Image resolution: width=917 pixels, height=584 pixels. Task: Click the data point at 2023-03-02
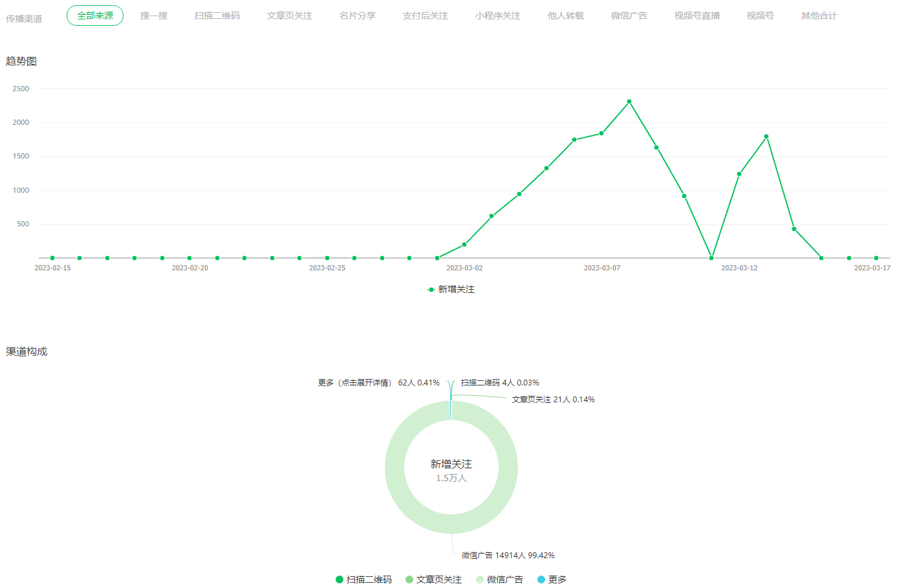coord(464,244)
